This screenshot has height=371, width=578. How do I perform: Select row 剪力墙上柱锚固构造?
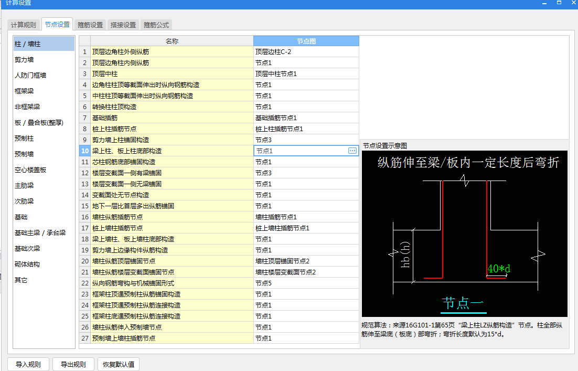(x=172, y=140)
